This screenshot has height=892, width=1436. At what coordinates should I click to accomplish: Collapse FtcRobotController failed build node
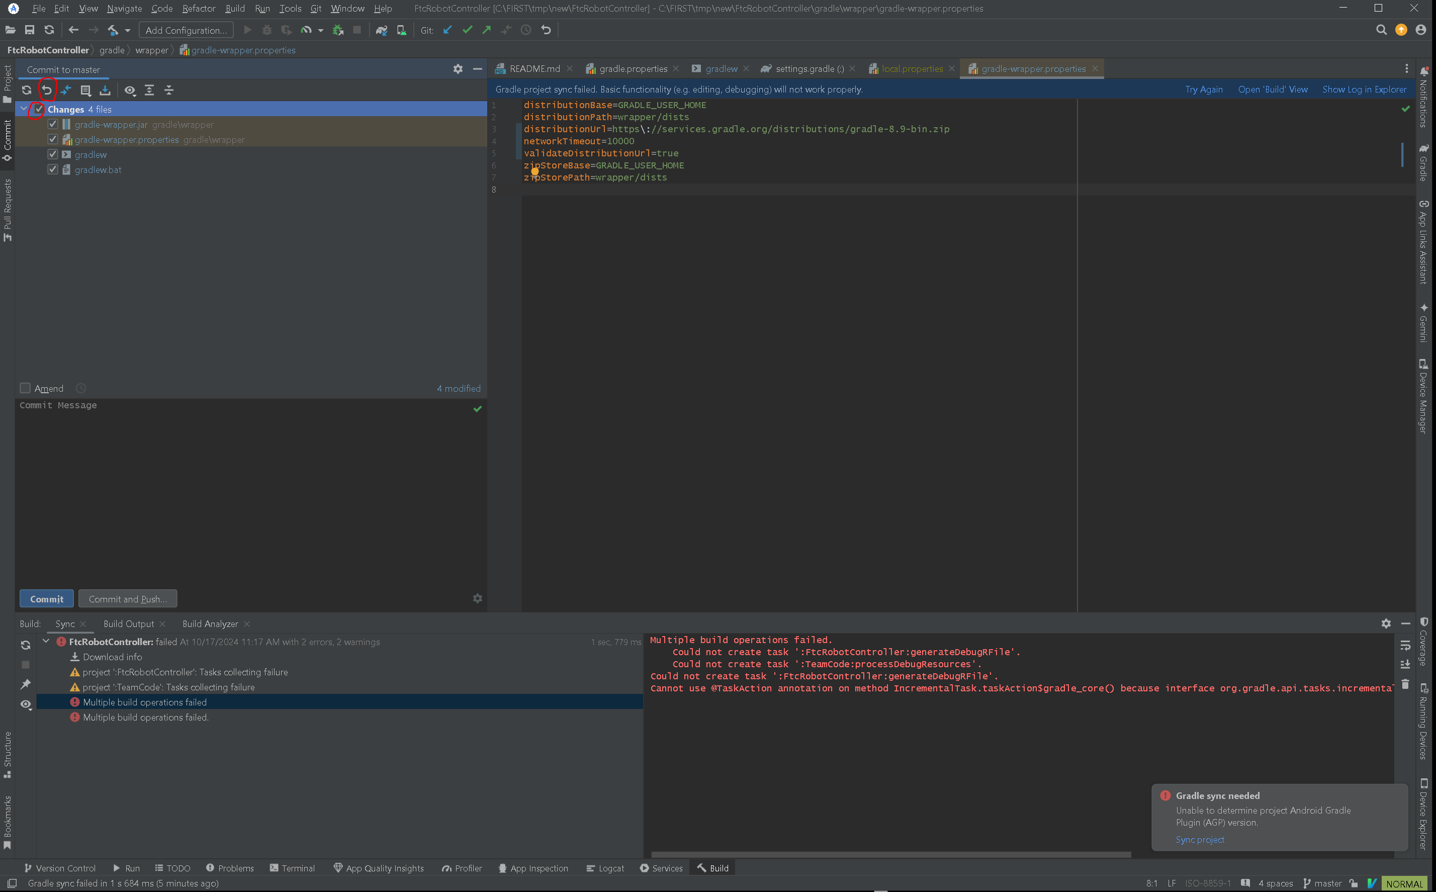click(46, 641)
